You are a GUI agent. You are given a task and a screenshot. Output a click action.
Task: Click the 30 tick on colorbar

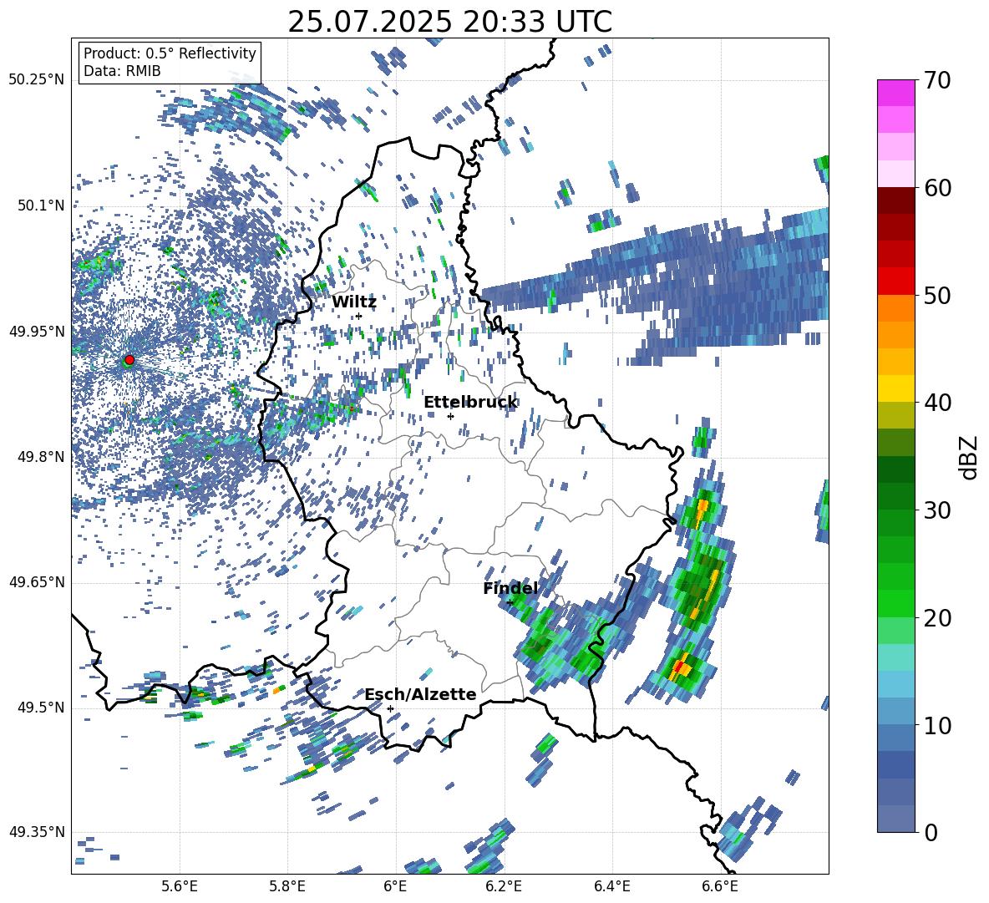point(937,510)
